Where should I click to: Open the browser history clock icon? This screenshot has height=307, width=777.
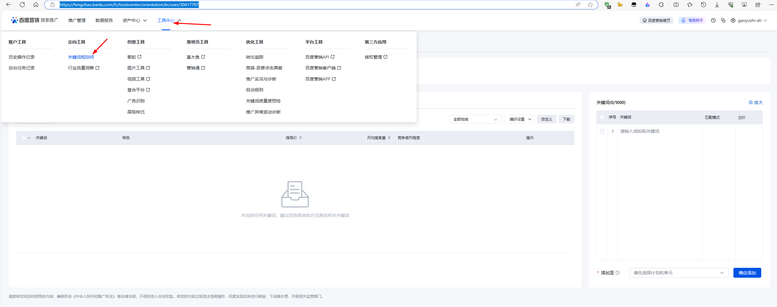click(x=703, y=5)
